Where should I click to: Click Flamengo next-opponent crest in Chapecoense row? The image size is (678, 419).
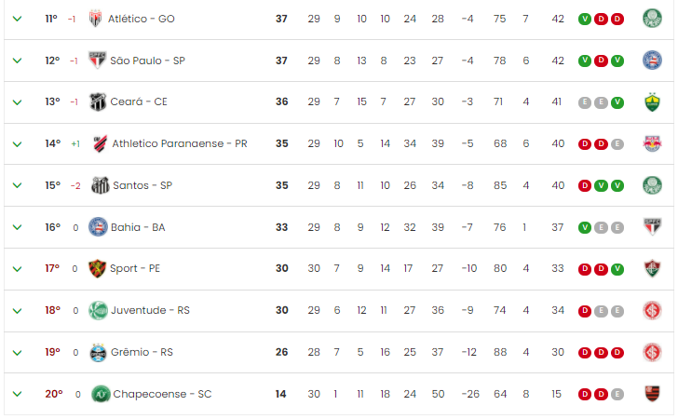point(652,394)
